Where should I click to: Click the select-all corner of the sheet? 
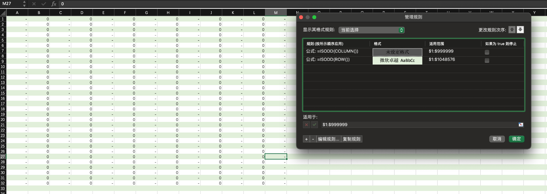click(x=3, y=13)
